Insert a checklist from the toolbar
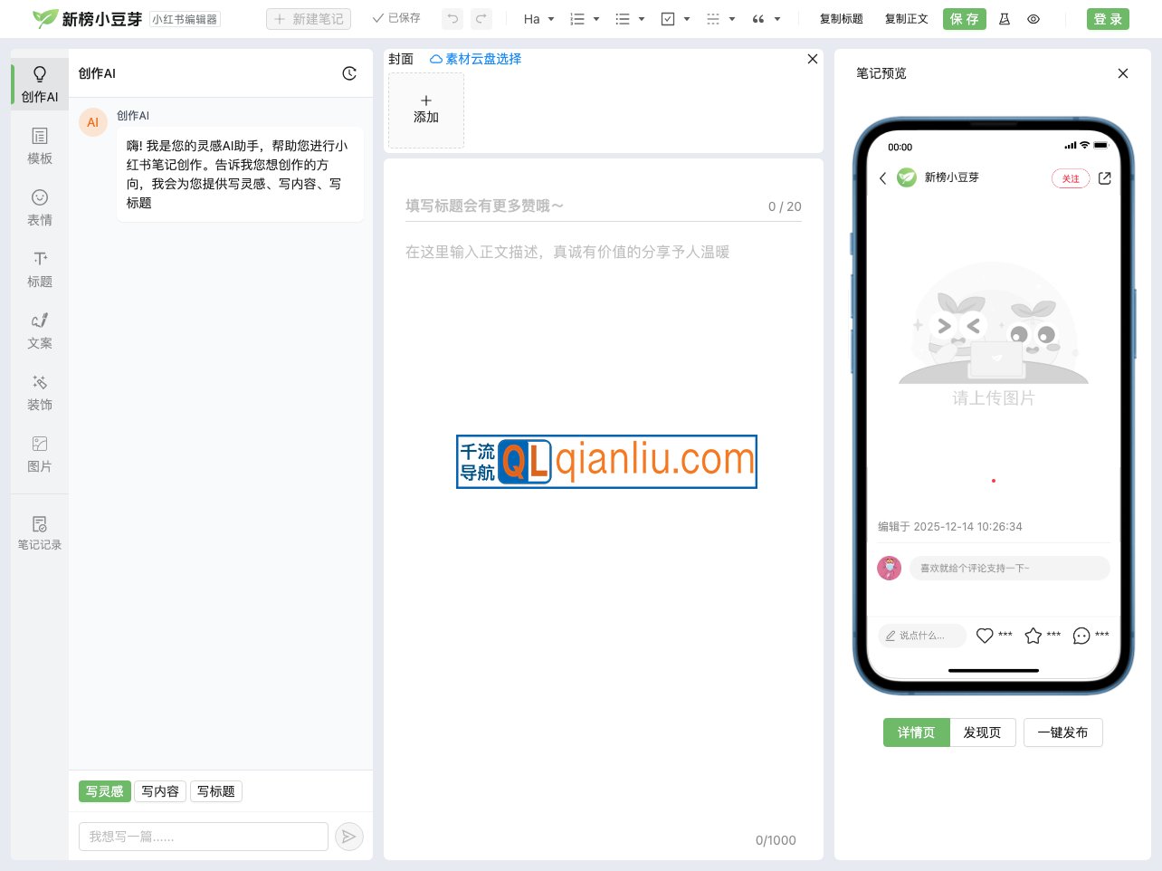The height and width of the screenshot is (871, 1162). point(670,18)
